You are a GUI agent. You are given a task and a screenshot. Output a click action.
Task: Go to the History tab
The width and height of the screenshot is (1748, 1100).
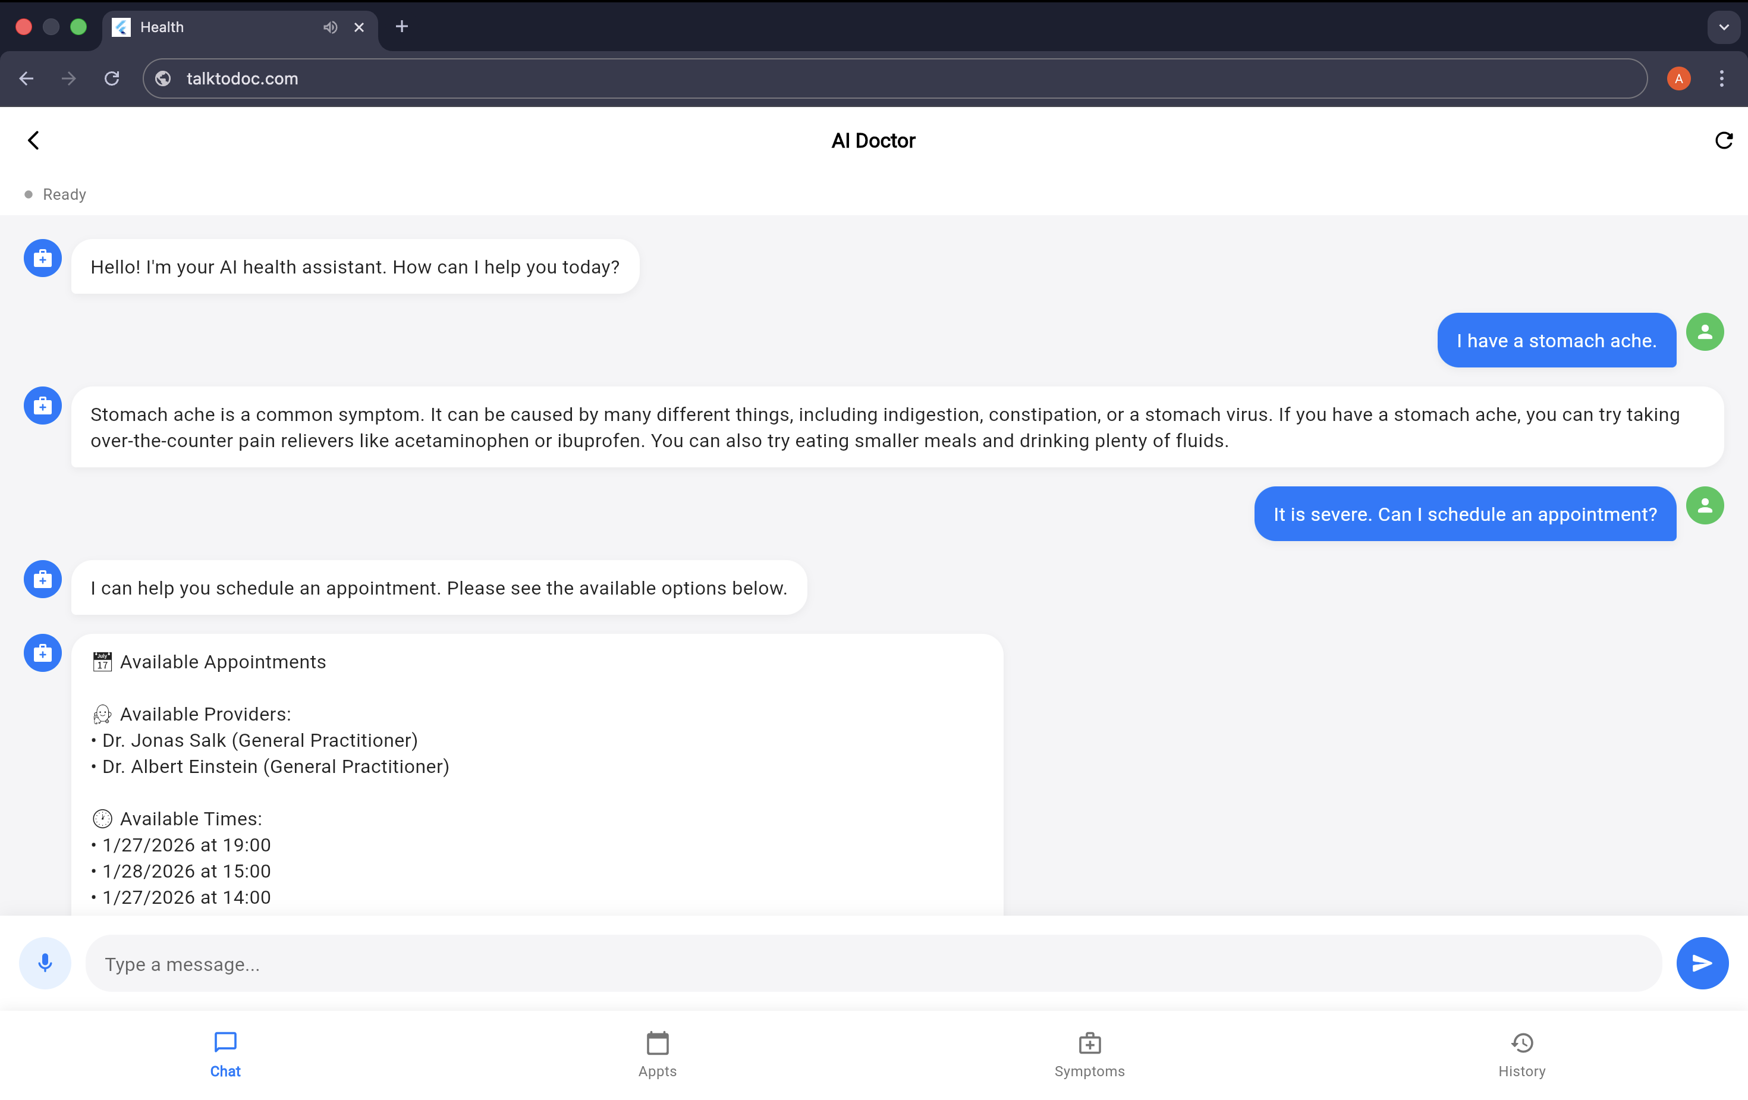[x=1521, y=1054]
